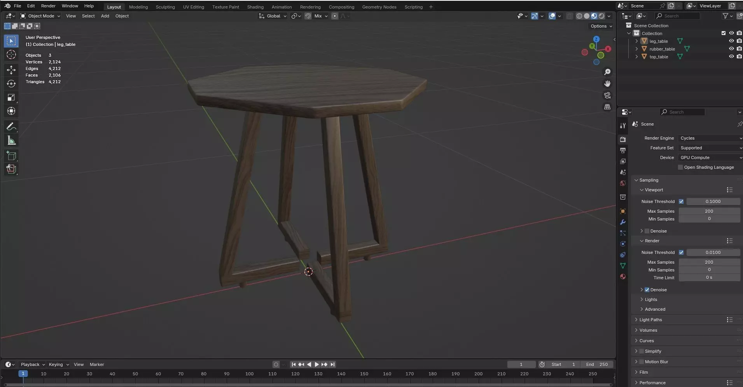Adjust the Time Limit field

[x=709, y=278]
